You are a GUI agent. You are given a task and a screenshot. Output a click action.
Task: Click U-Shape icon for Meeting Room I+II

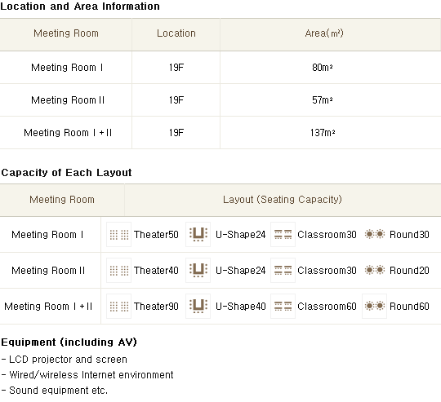pos(198,307)
